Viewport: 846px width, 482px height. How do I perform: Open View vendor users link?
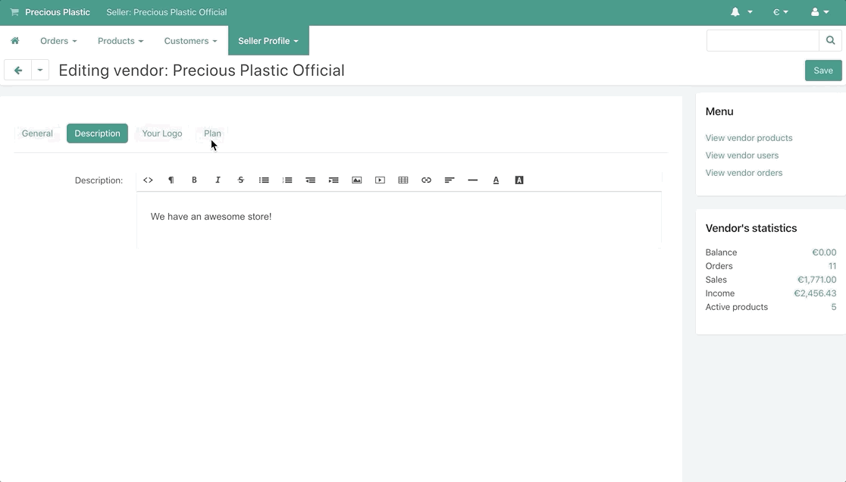[x=742, y=155]
